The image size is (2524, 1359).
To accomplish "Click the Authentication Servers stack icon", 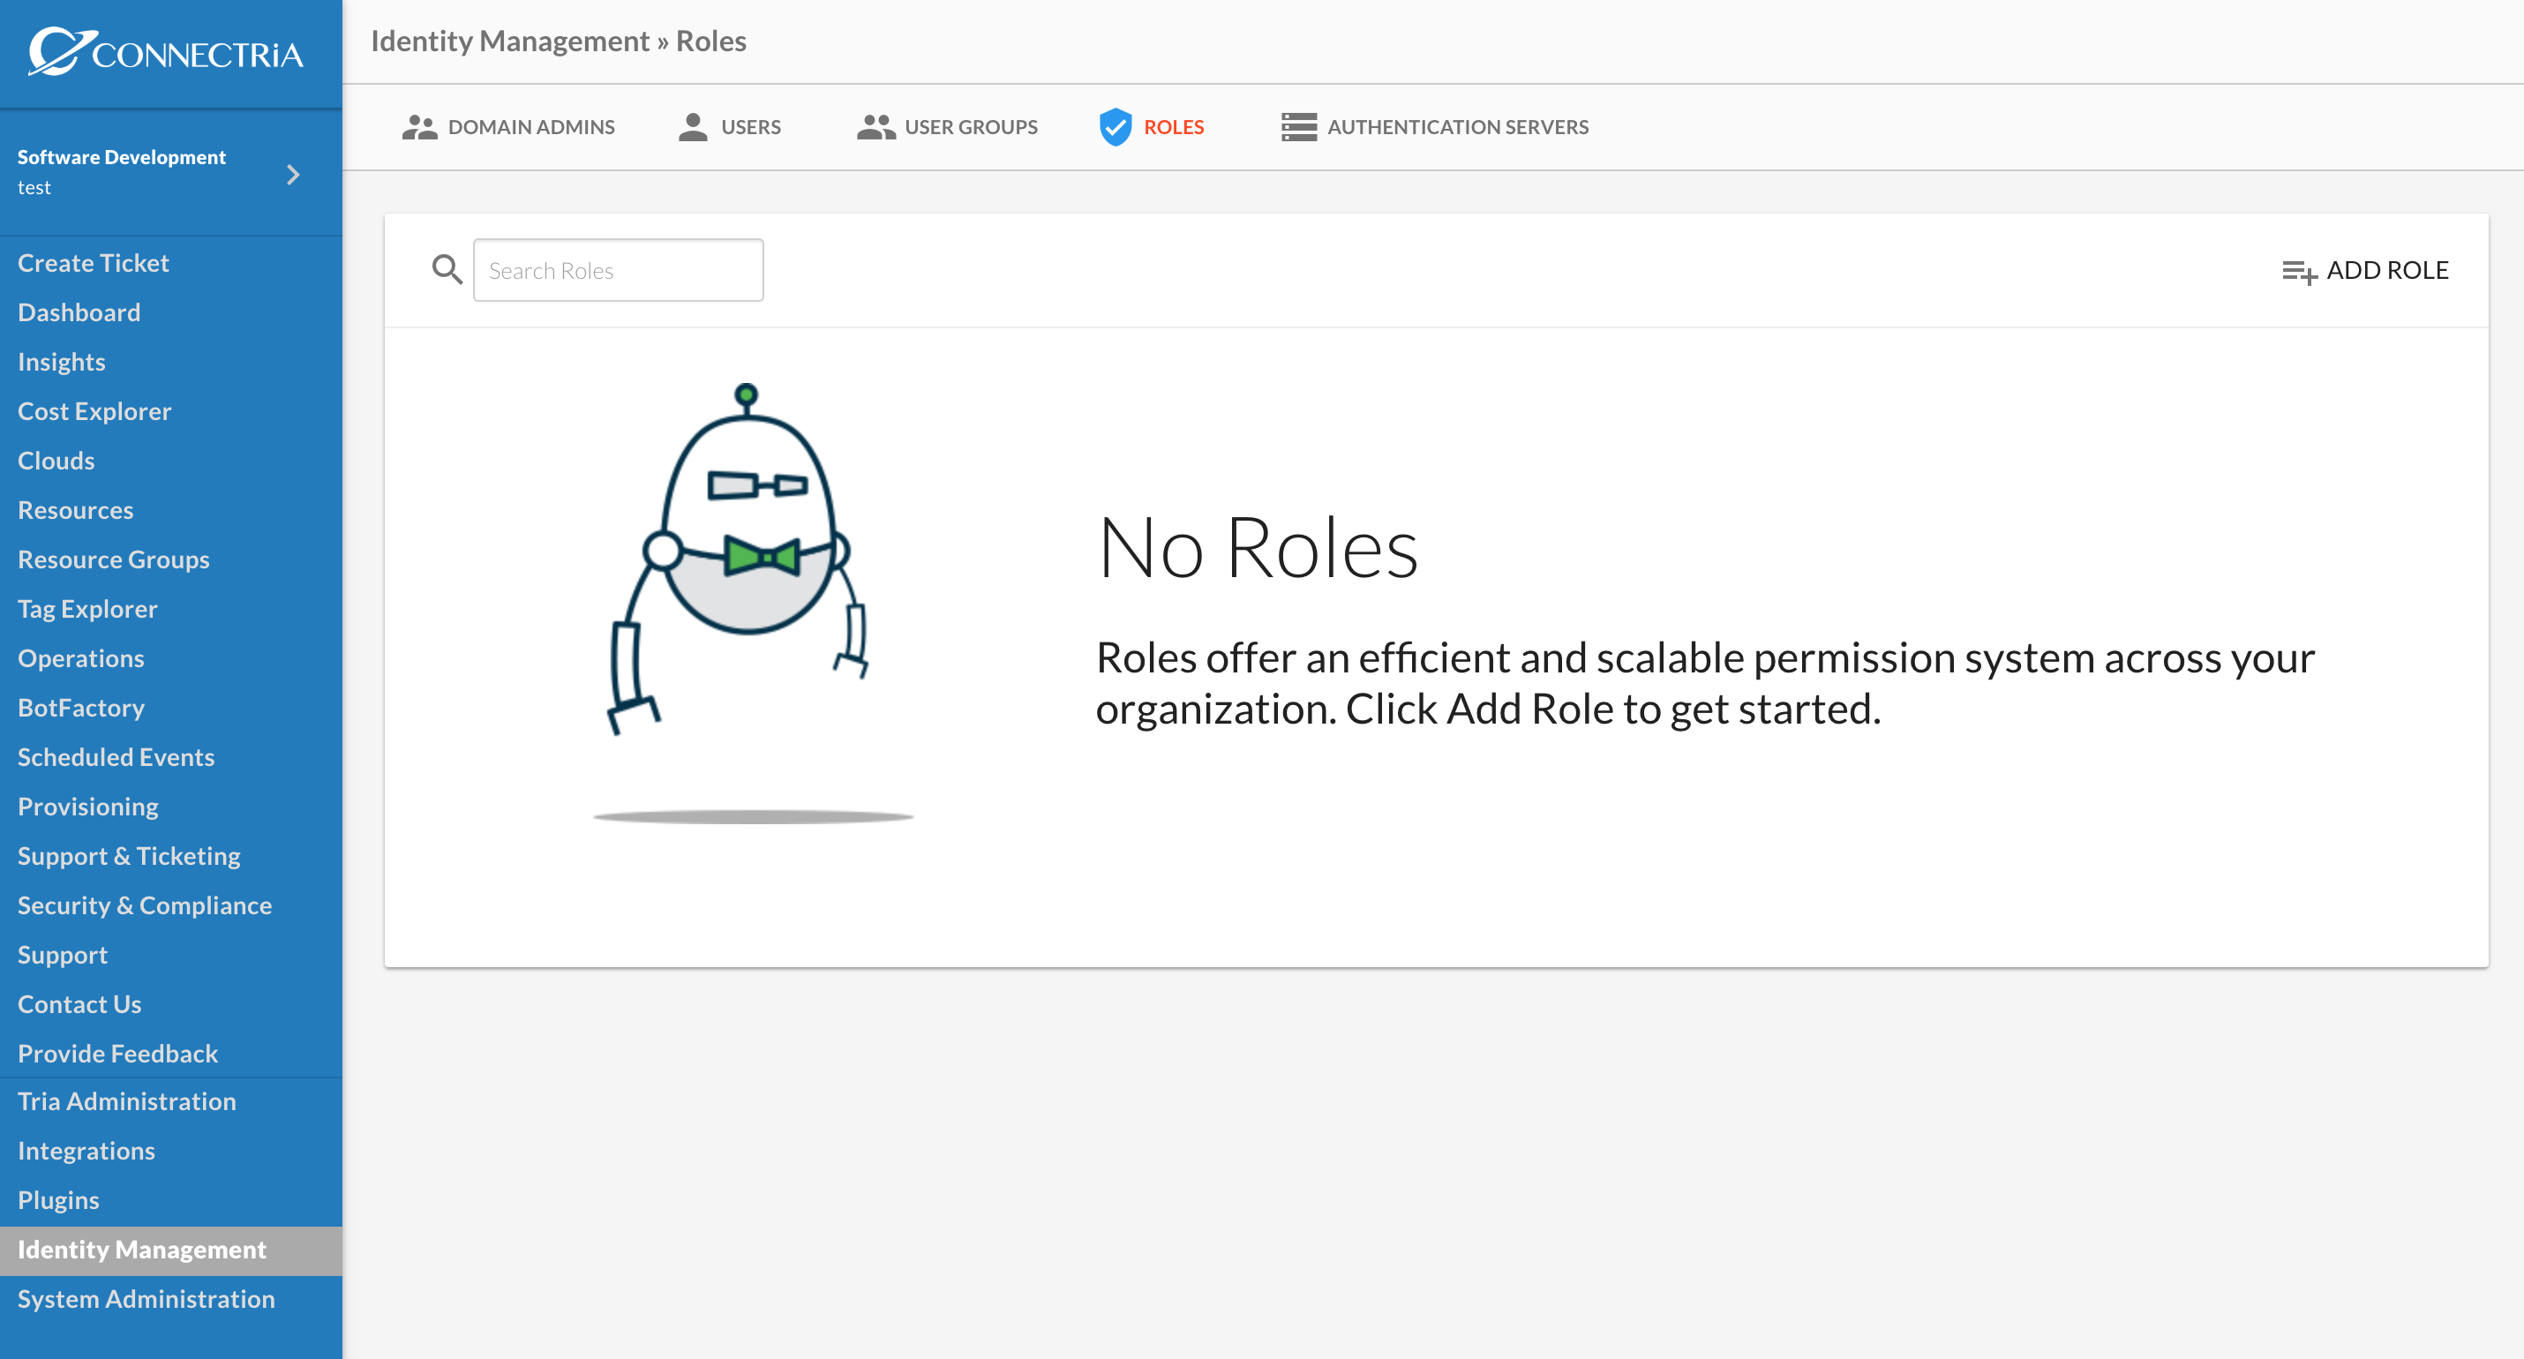I will pos(1298,127).
